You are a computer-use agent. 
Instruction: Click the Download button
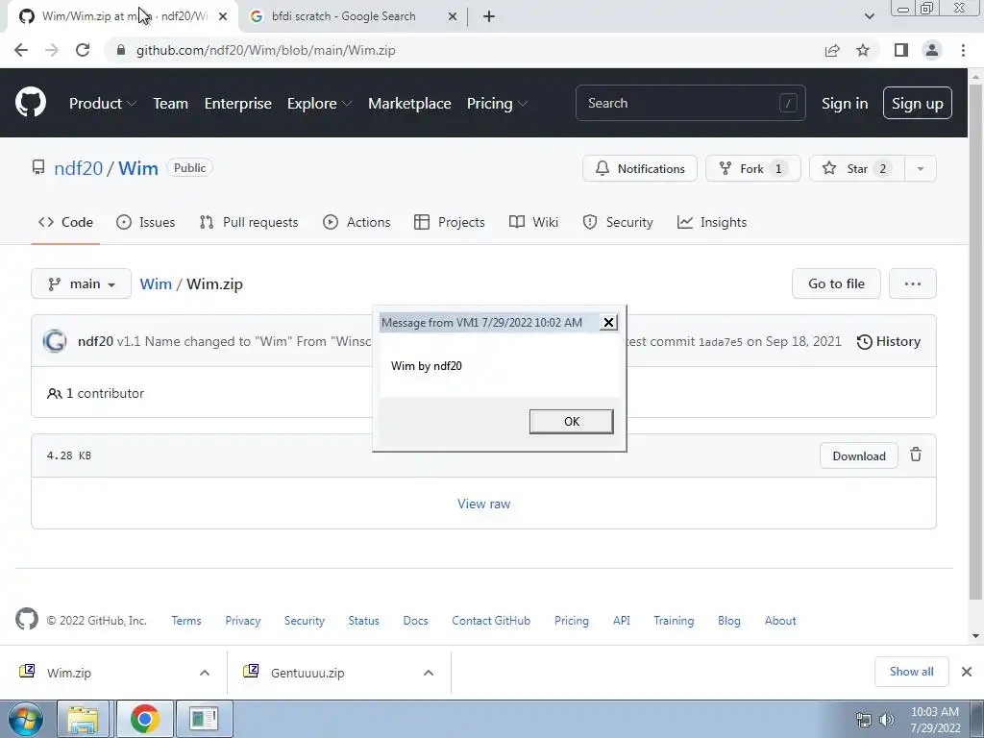[858, 455]
